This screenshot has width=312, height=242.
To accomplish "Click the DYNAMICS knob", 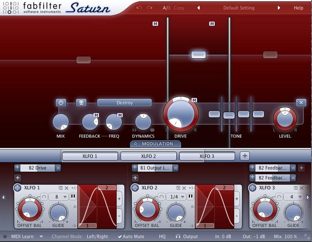I will (x=143, y=122).
